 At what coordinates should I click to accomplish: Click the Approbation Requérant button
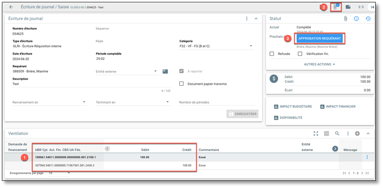point(319,39)
